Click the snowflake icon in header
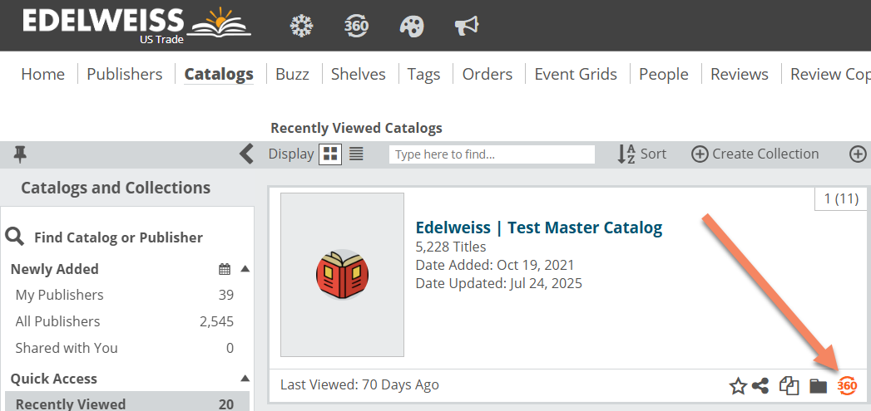This screenshot has width=871, height=411. click(302, 26)
